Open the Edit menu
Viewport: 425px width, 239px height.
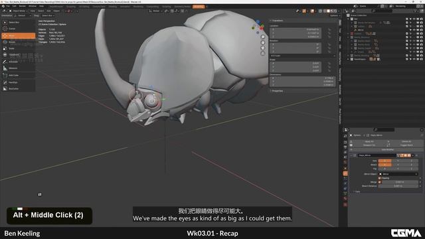14,6
